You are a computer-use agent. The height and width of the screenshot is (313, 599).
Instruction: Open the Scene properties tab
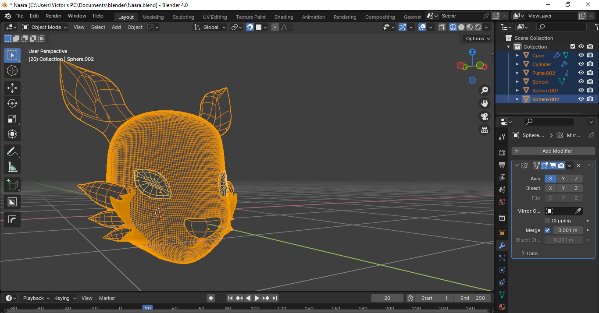502,190
